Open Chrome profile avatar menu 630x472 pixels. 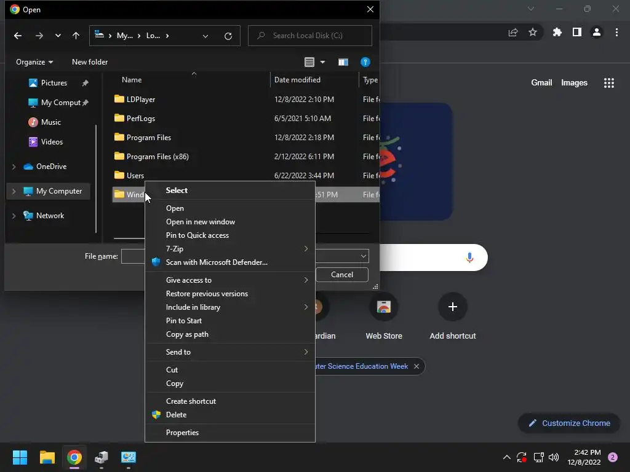coord(596,32)
